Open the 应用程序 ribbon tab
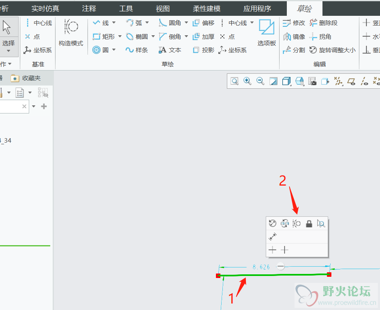 (257, 9)
